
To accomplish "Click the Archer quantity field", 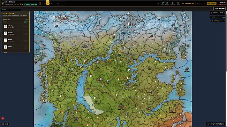I will click(x=25, y=40).
